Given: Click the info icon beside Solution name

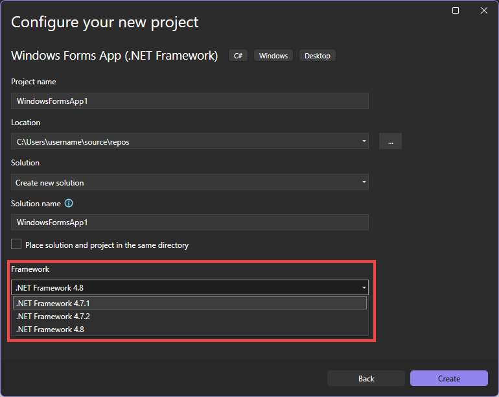Looking at the screenshot, I should click(x=69, y=204).
